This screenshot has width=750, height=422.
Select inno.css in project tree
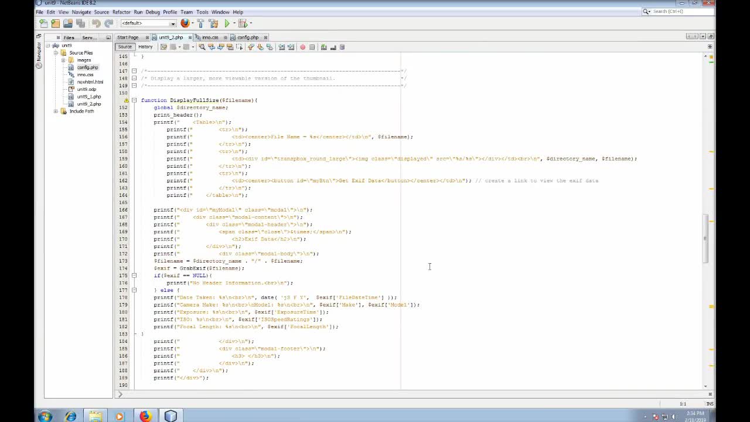click(x=85, y=74)
